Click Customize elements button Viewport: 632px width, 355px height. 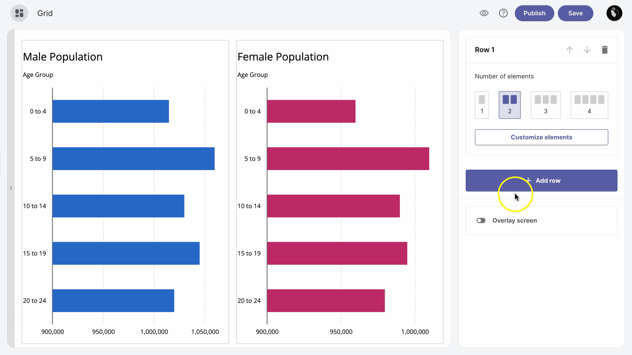click(541, 137)
